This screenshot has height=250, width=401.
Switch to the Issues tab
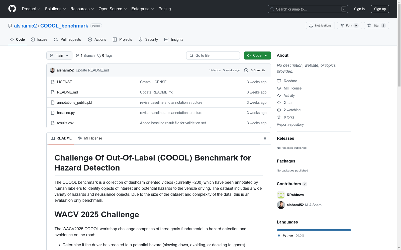point(39,39)
